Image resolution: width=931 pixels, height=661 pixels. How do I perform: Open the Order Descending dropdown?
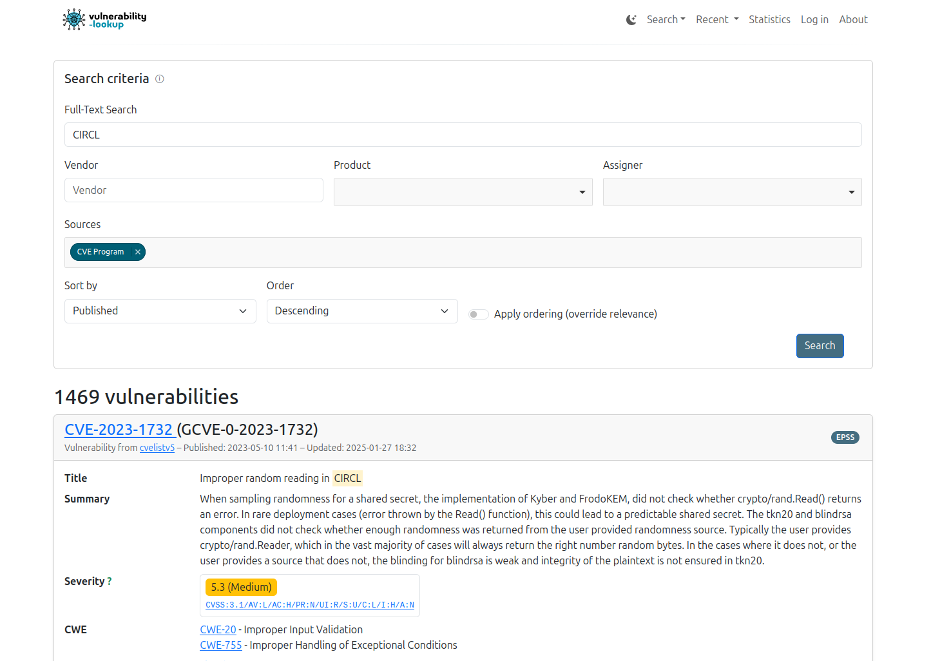(x=361, y=311)
